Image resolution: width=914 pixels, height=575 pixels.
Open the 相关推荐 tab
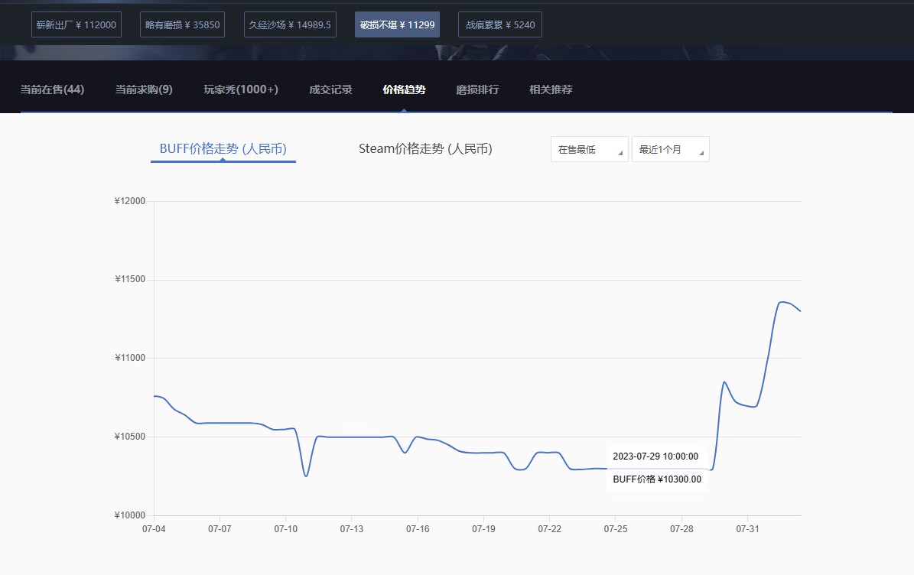point(551,89)
